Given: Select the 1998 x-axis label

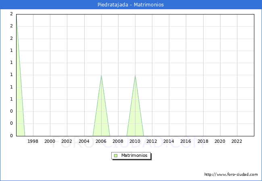Looking at the screenshot, I should click(x=33, y=141).
